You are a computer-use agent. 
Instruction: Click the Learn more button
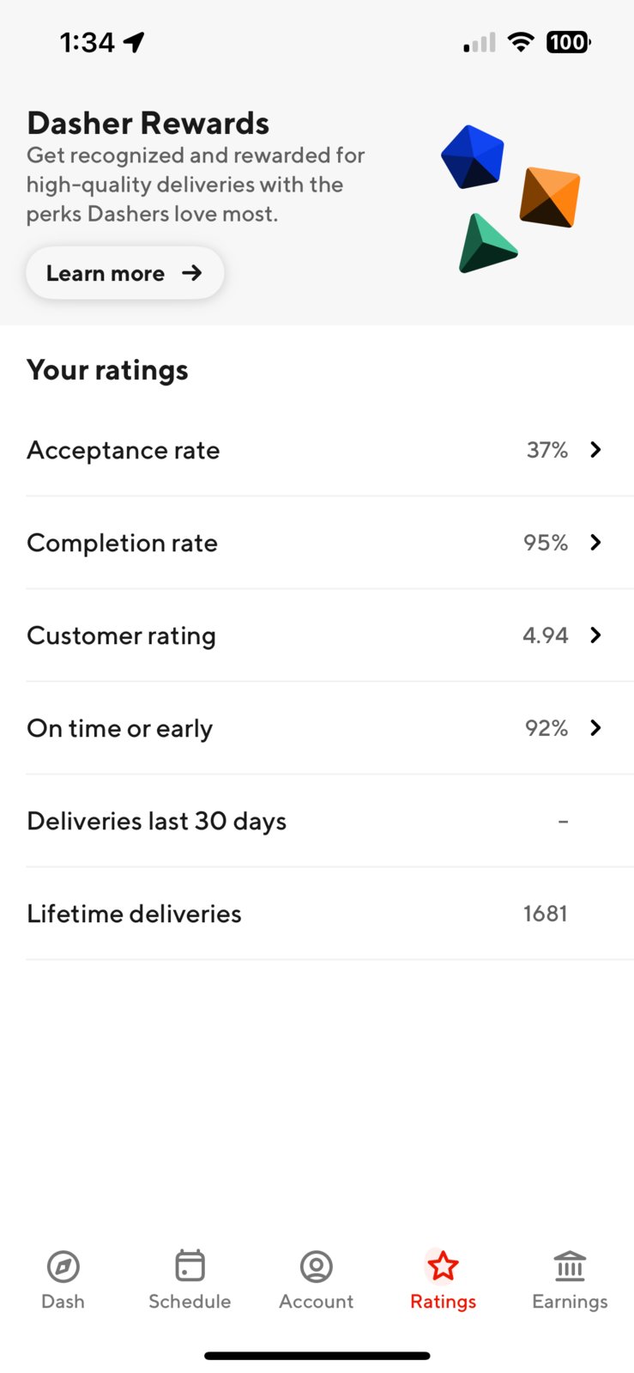pyautogui.click(x=125, y=273)
